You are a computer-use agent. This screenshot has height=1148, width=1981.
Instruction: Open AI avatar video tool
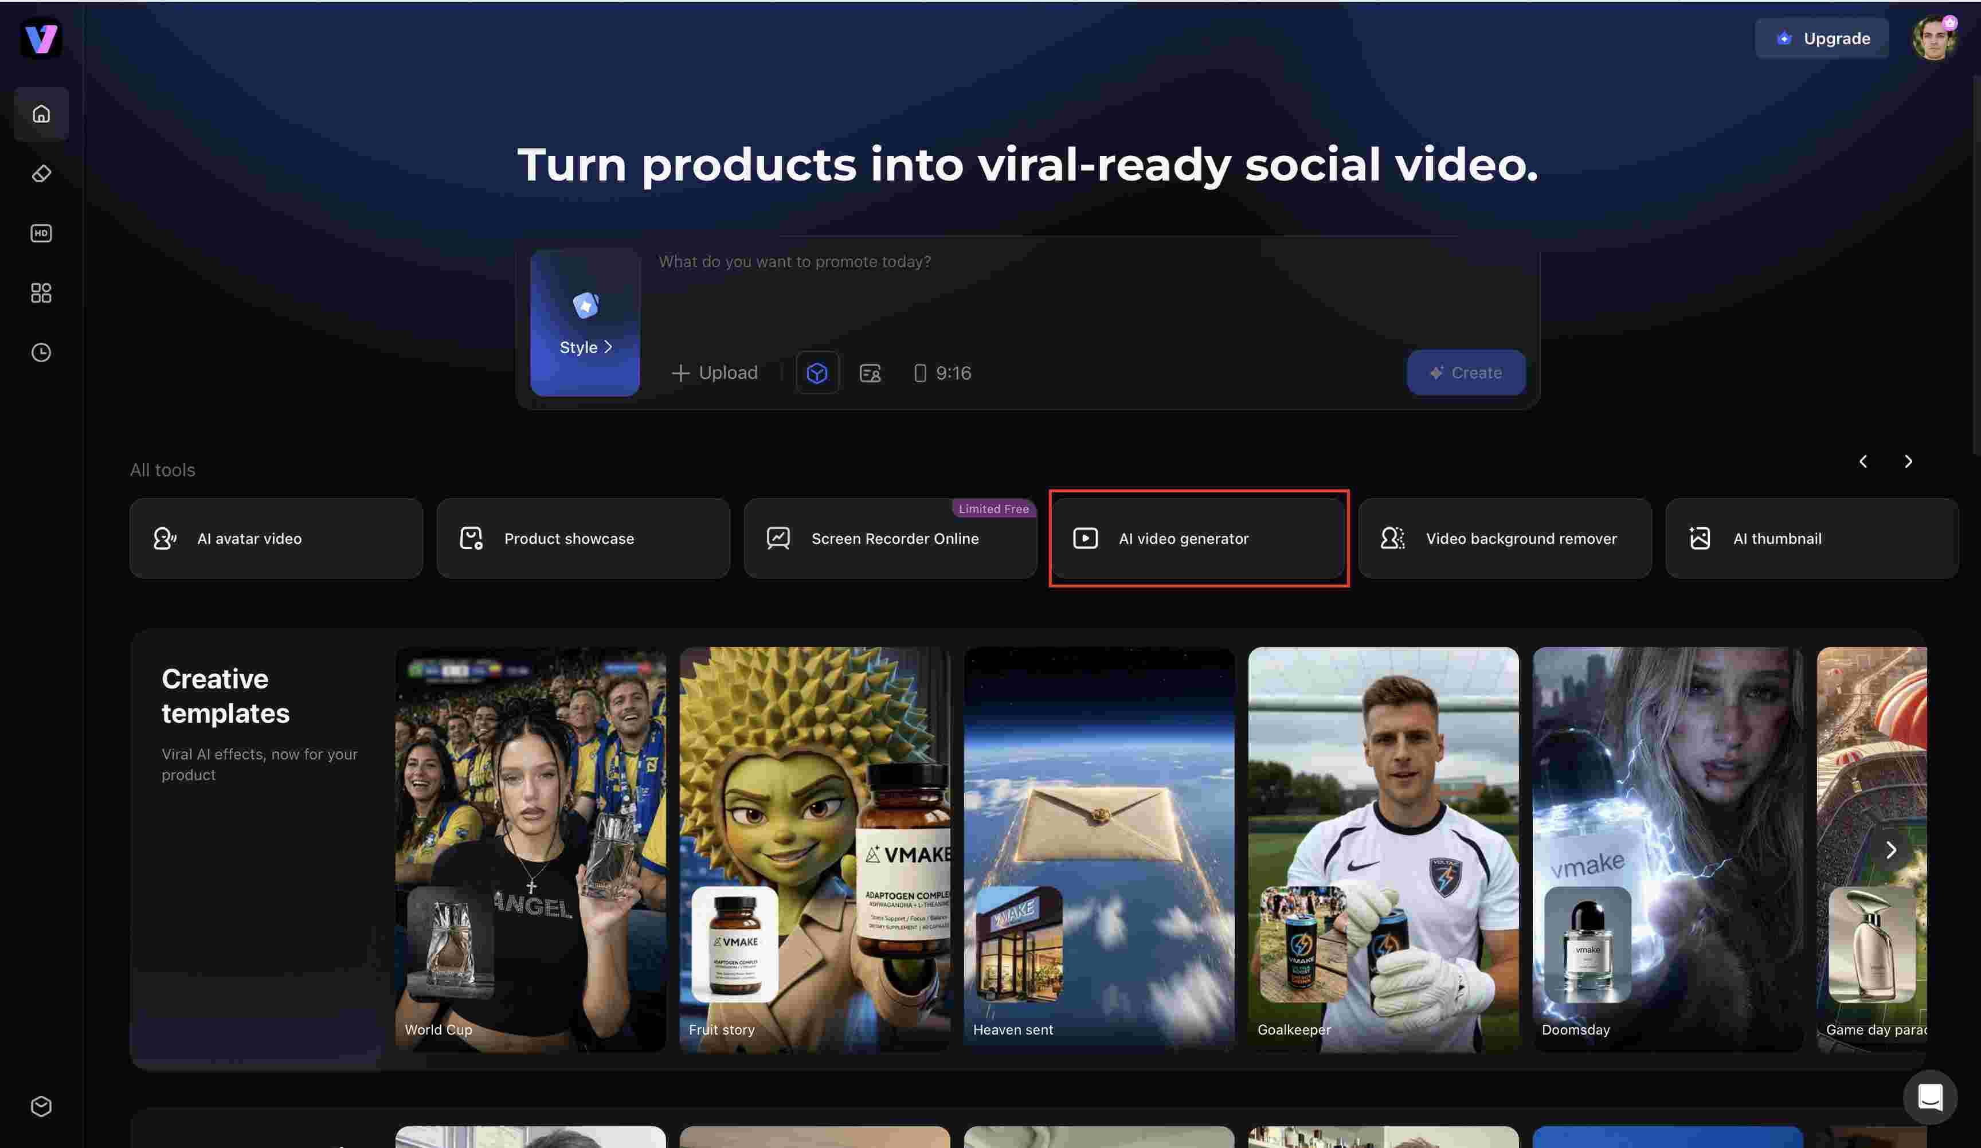[x=276, y=538]
